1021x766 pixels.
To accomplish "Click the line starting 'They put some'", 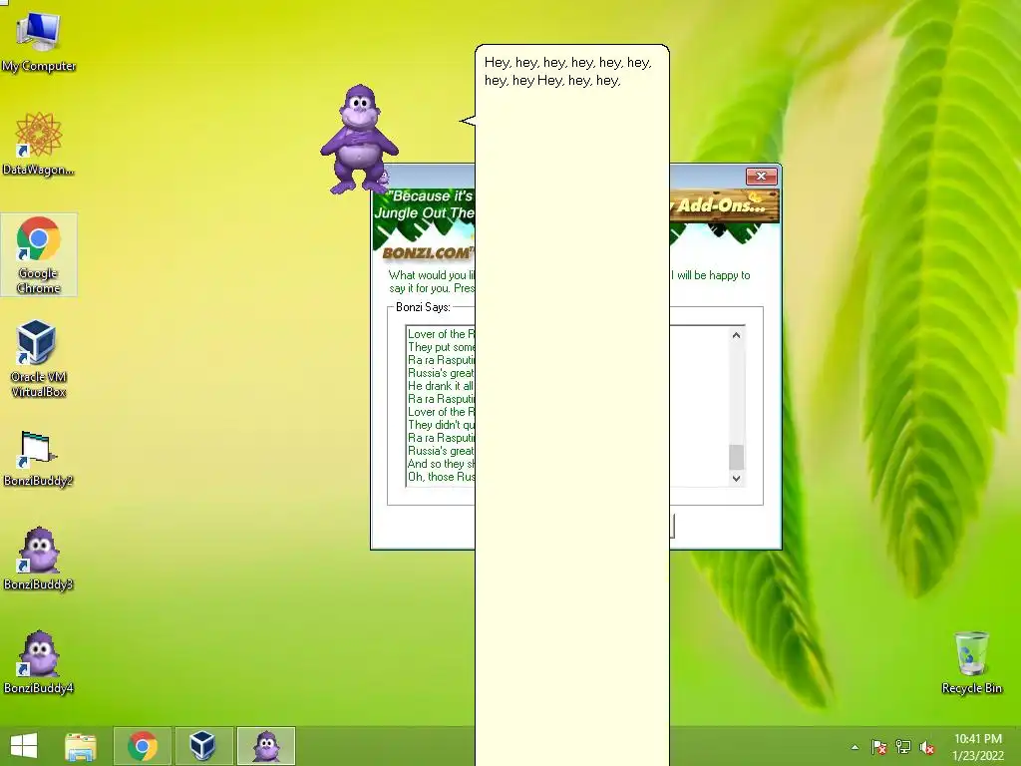I will click(x=442, y=346).
